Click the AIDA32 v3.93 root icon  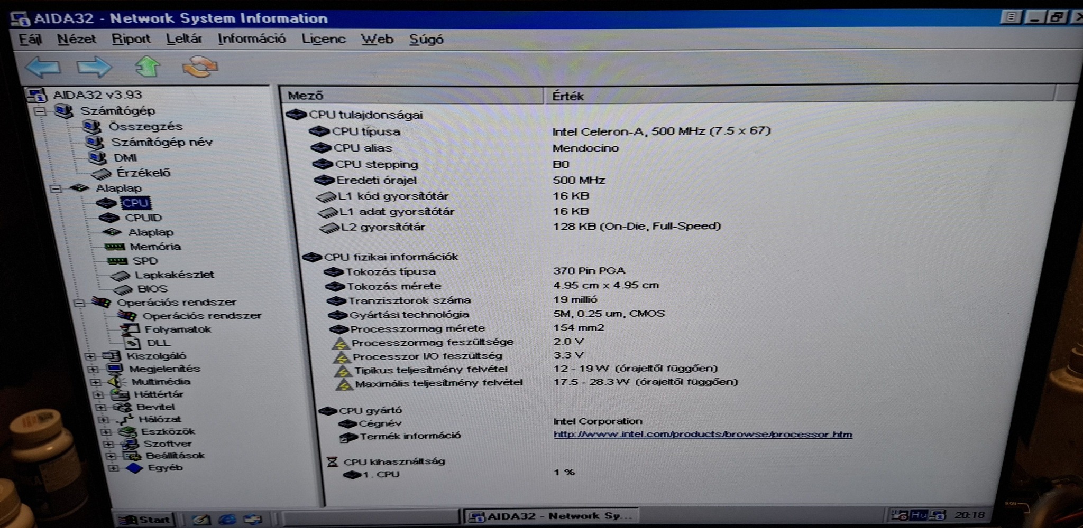(x=37, y=95)
